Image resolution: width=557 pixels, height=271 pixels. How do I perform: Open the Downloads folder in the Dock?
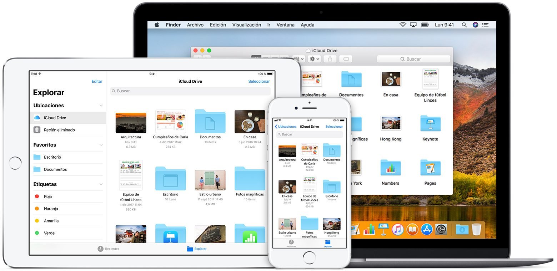[x=462, y=229]
